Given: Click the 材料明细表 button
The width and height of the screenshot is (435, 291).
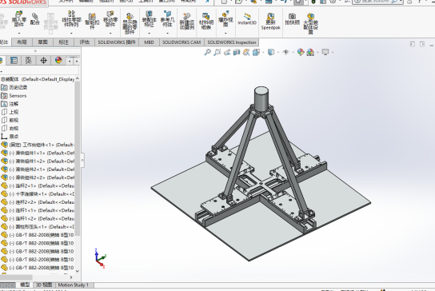Looking at the screenshot, I should coord(206,21).
